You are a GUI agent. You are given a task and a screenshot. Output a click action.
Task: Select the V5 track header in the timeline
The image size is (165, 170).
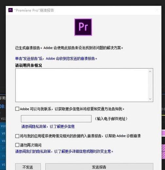coord(3,165)
